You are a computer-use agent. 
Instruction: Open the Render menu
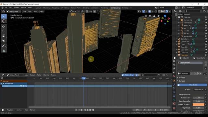(x=16, y=8)
